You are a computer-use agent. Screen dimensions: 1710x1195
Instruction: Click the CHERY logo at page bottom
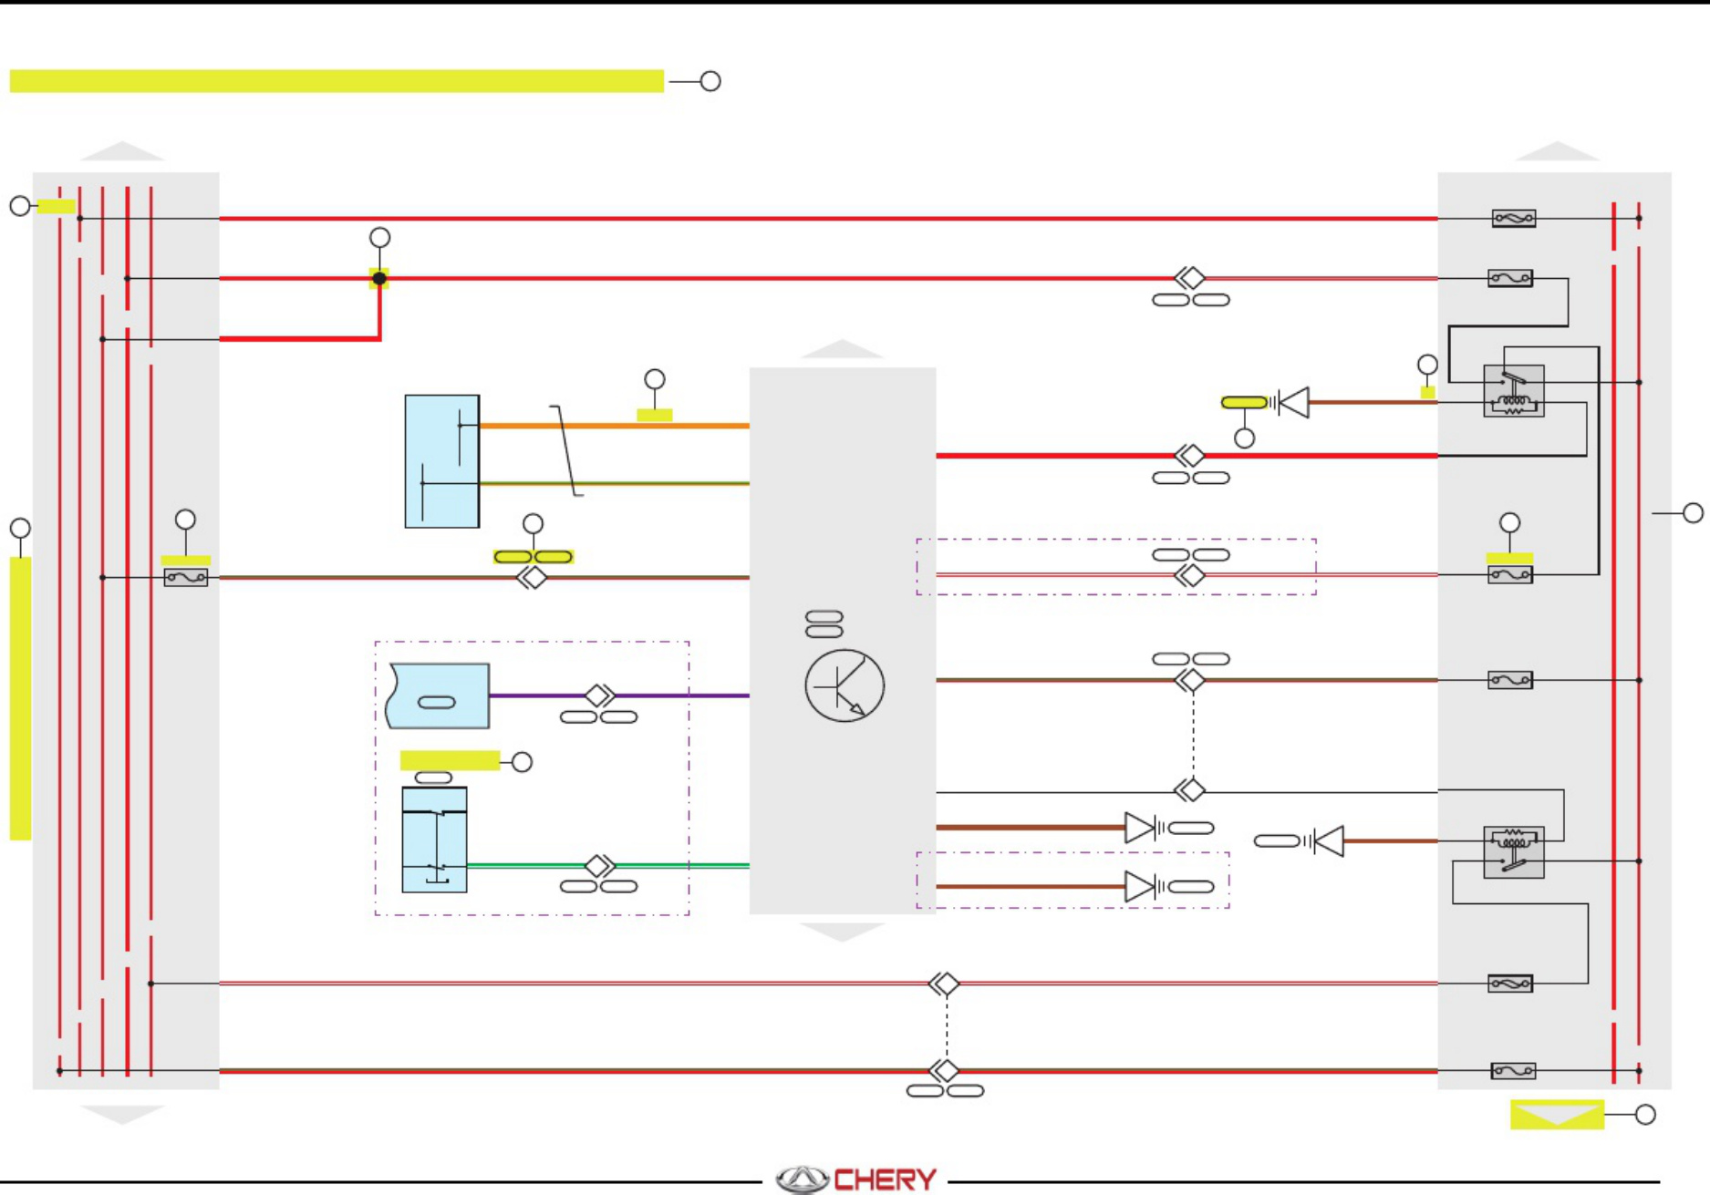click(856, 1179)
